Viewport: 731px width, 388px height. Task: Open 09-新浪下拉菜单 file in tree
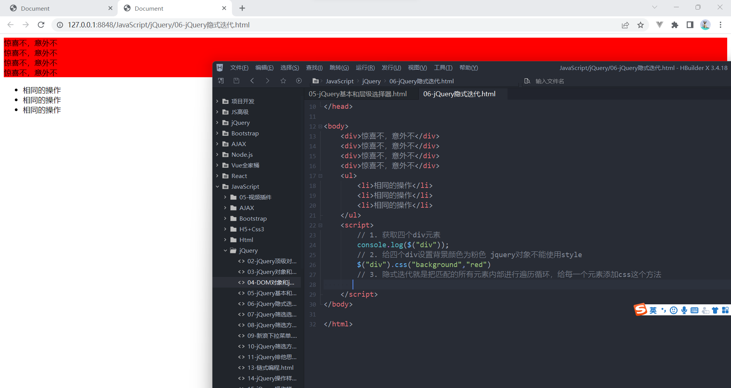272,336
